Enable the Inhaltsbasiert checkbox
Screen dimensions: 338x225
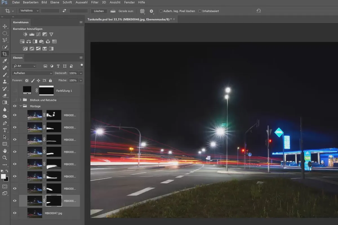pyautogui.click(x=200, y=11)
